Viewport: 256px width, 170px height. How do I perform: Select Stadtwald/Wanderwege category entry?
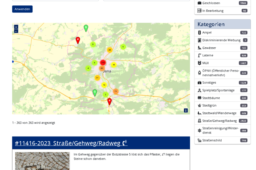point(222,113)
